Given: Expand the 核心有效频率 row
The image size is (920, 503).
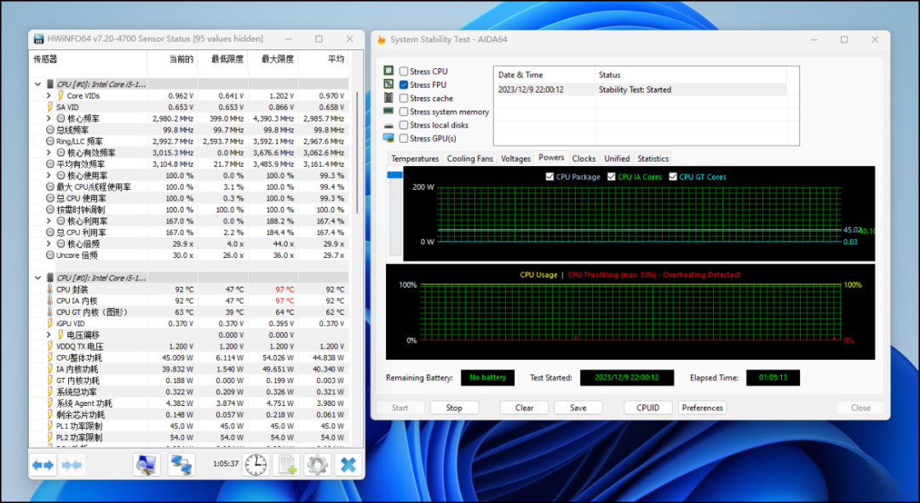Looking at the screenshot, I should coord(49,152).
